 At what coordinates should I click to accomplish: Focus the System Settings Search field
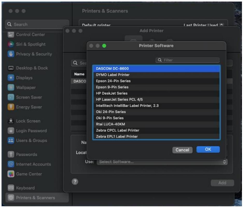37,24
